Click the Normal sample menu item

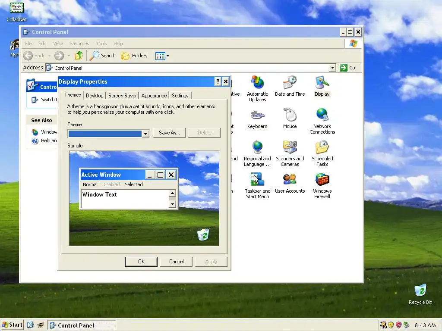click(x=90, y=184)
